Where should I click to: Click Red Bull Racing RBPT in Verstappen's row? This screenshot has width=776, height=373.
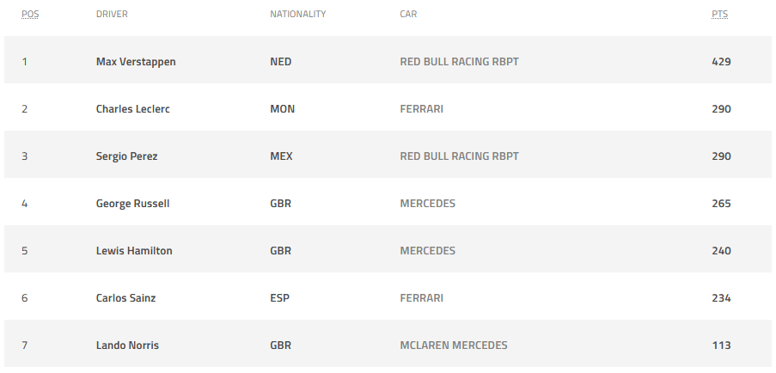(x=459, y=62)
